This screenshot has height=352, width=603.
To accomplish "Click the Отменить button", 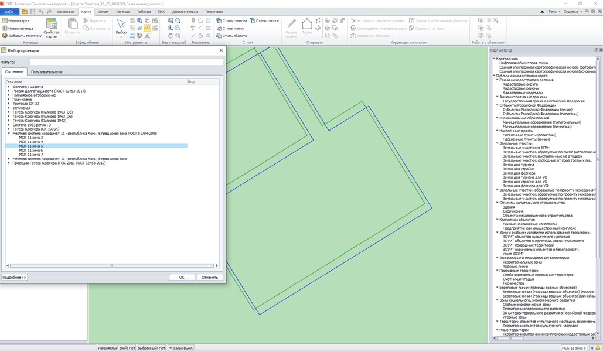I will pos(210,277).
